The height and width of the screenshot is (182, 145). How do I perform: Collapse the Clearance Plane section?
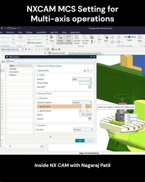click(36, 93)
